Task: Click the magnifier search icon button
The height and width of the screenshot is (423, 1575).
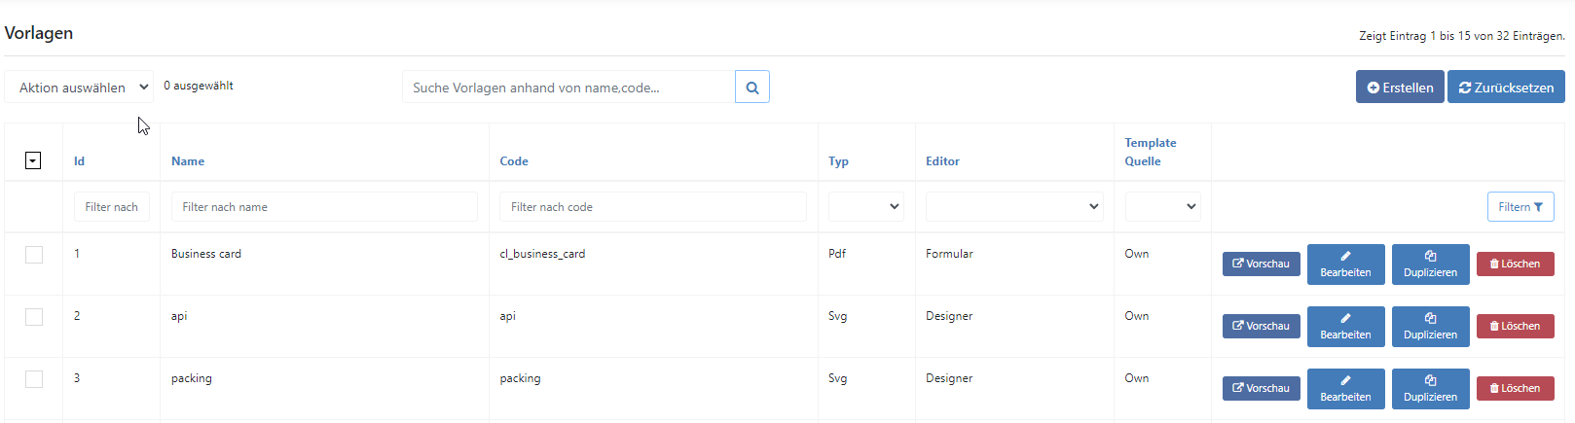Action: (x=752, y=87)
